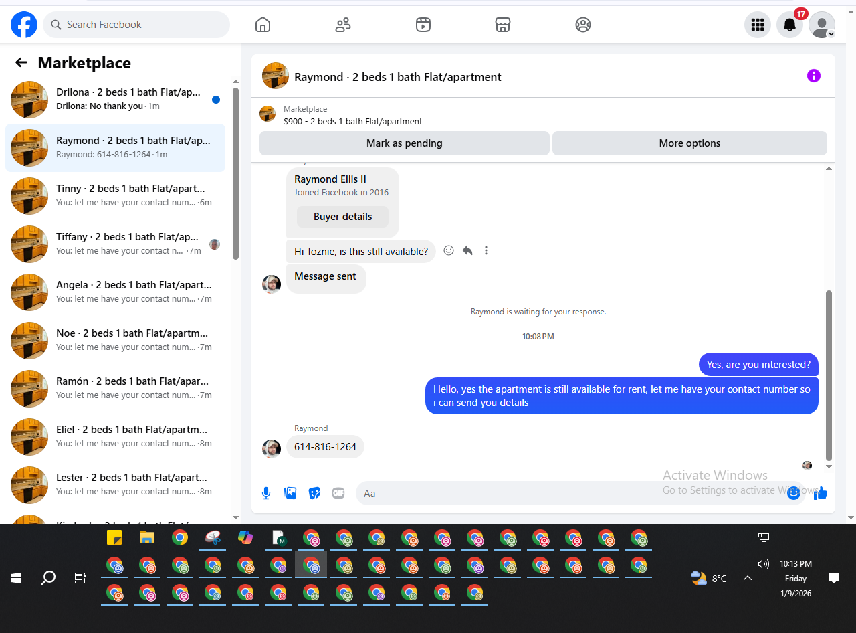
Task: Open the Groups tab icon
Action: click(x=583, y=25)
